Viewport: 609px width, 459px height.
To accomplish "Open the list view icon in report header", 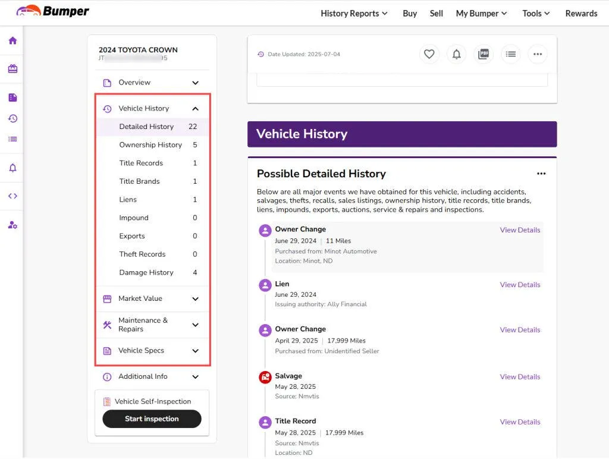I will pyautogui.click(x=511, y=54).
